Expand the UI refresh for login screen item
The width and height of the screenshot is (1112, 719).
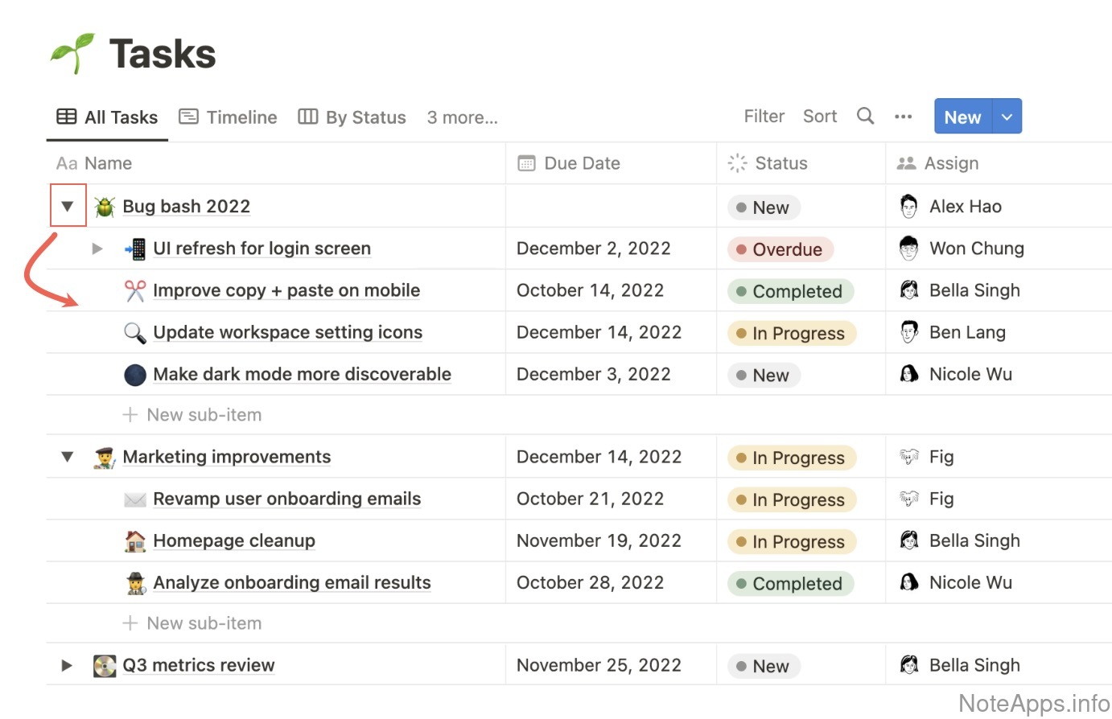point(97,249)
